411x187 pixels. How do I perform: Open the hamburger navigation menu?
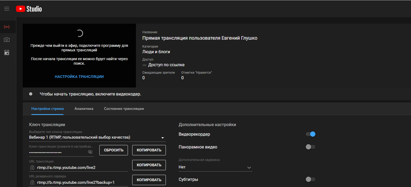pyautogui.click(x=7, y=9)
